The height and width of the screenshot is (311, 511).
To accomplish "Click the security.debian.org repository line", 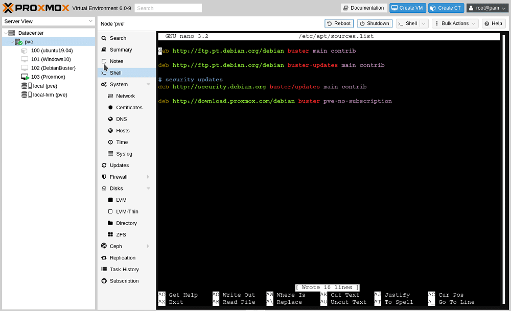I will click(262, 87).
